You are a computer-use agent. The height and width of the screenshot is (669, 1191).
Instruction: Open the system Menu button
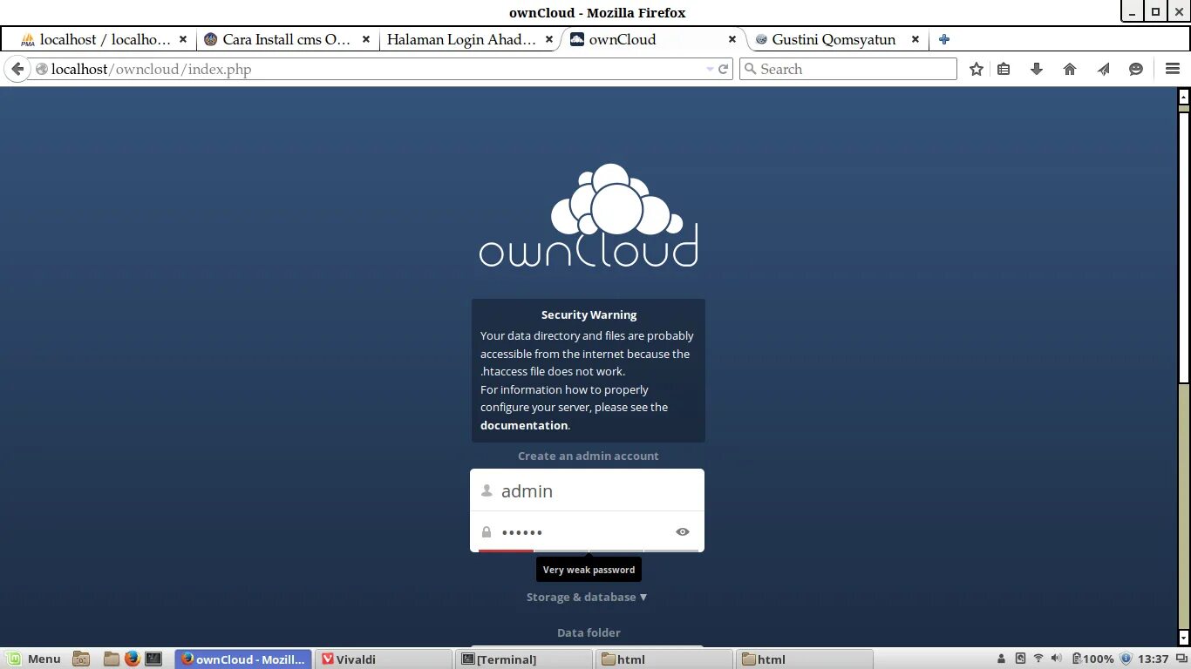coord(35,659)
